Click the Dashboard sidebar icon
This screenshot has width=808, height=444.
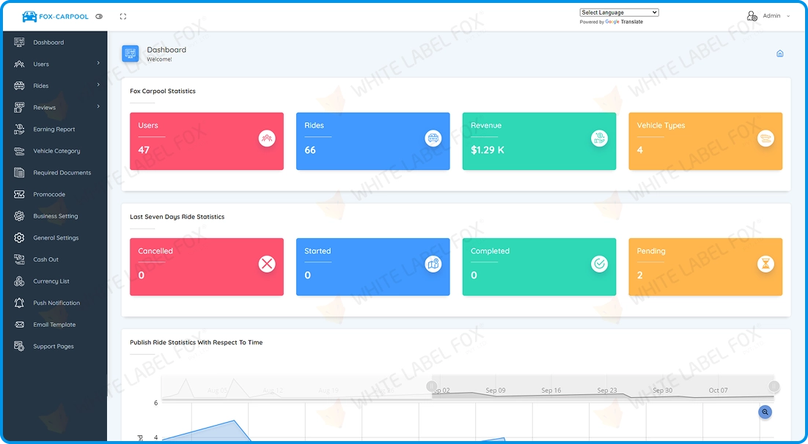[19, 42]
